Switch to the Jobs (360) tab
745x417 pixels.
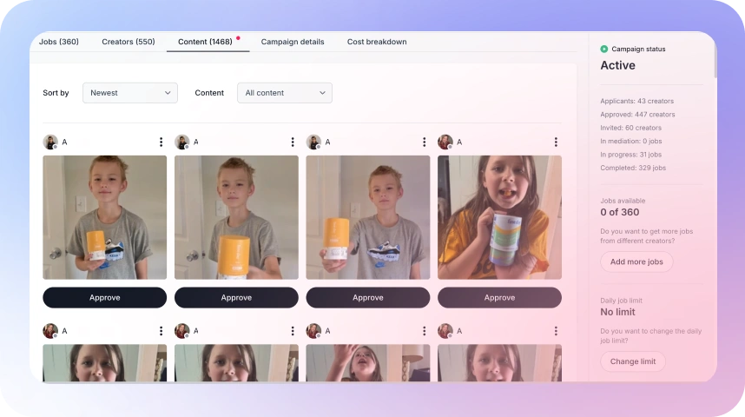(x=59, y=42)
